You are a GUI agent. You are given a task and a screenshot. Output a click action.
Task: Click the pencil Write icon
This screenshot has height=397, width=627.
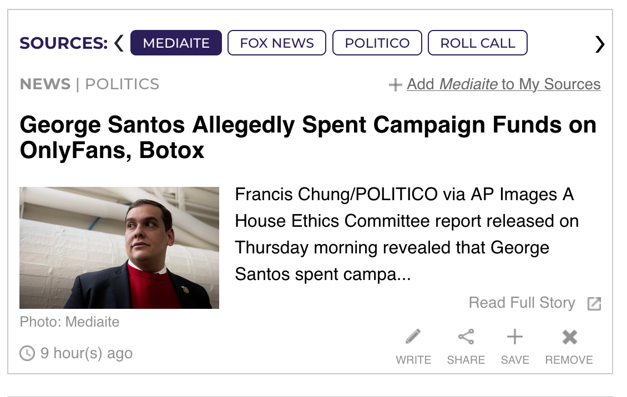point(413,337)
